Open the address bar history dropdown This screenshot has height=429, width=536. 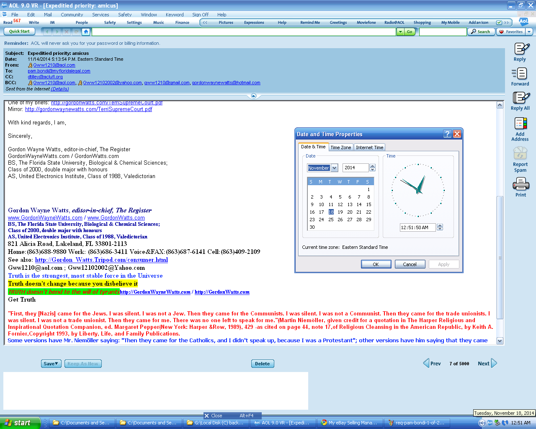coord(400,31)
